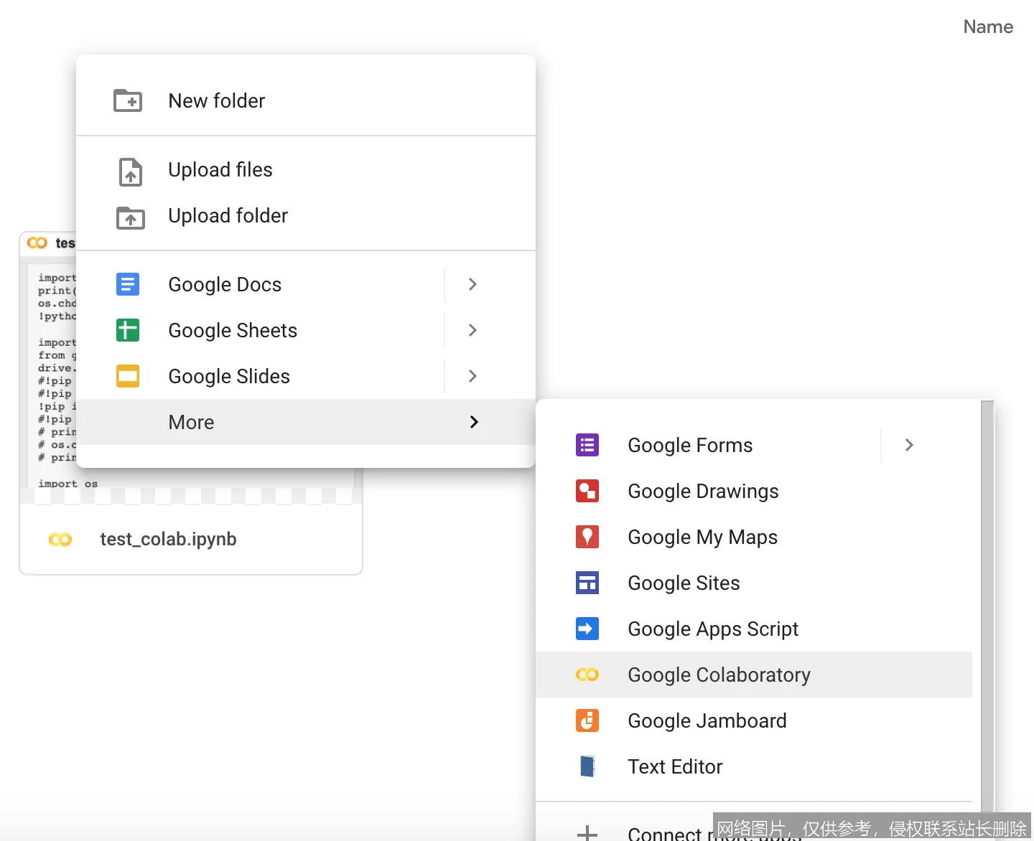
Task: Expand the Google Slides submenu arrow
Action: (x=472, y=376)
